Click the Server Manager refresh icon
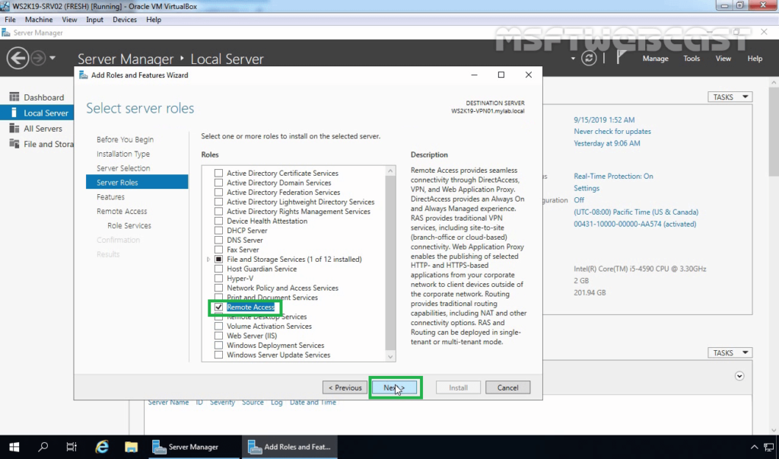779x459 pixels. pyautogui.click(x=589, y=58)
